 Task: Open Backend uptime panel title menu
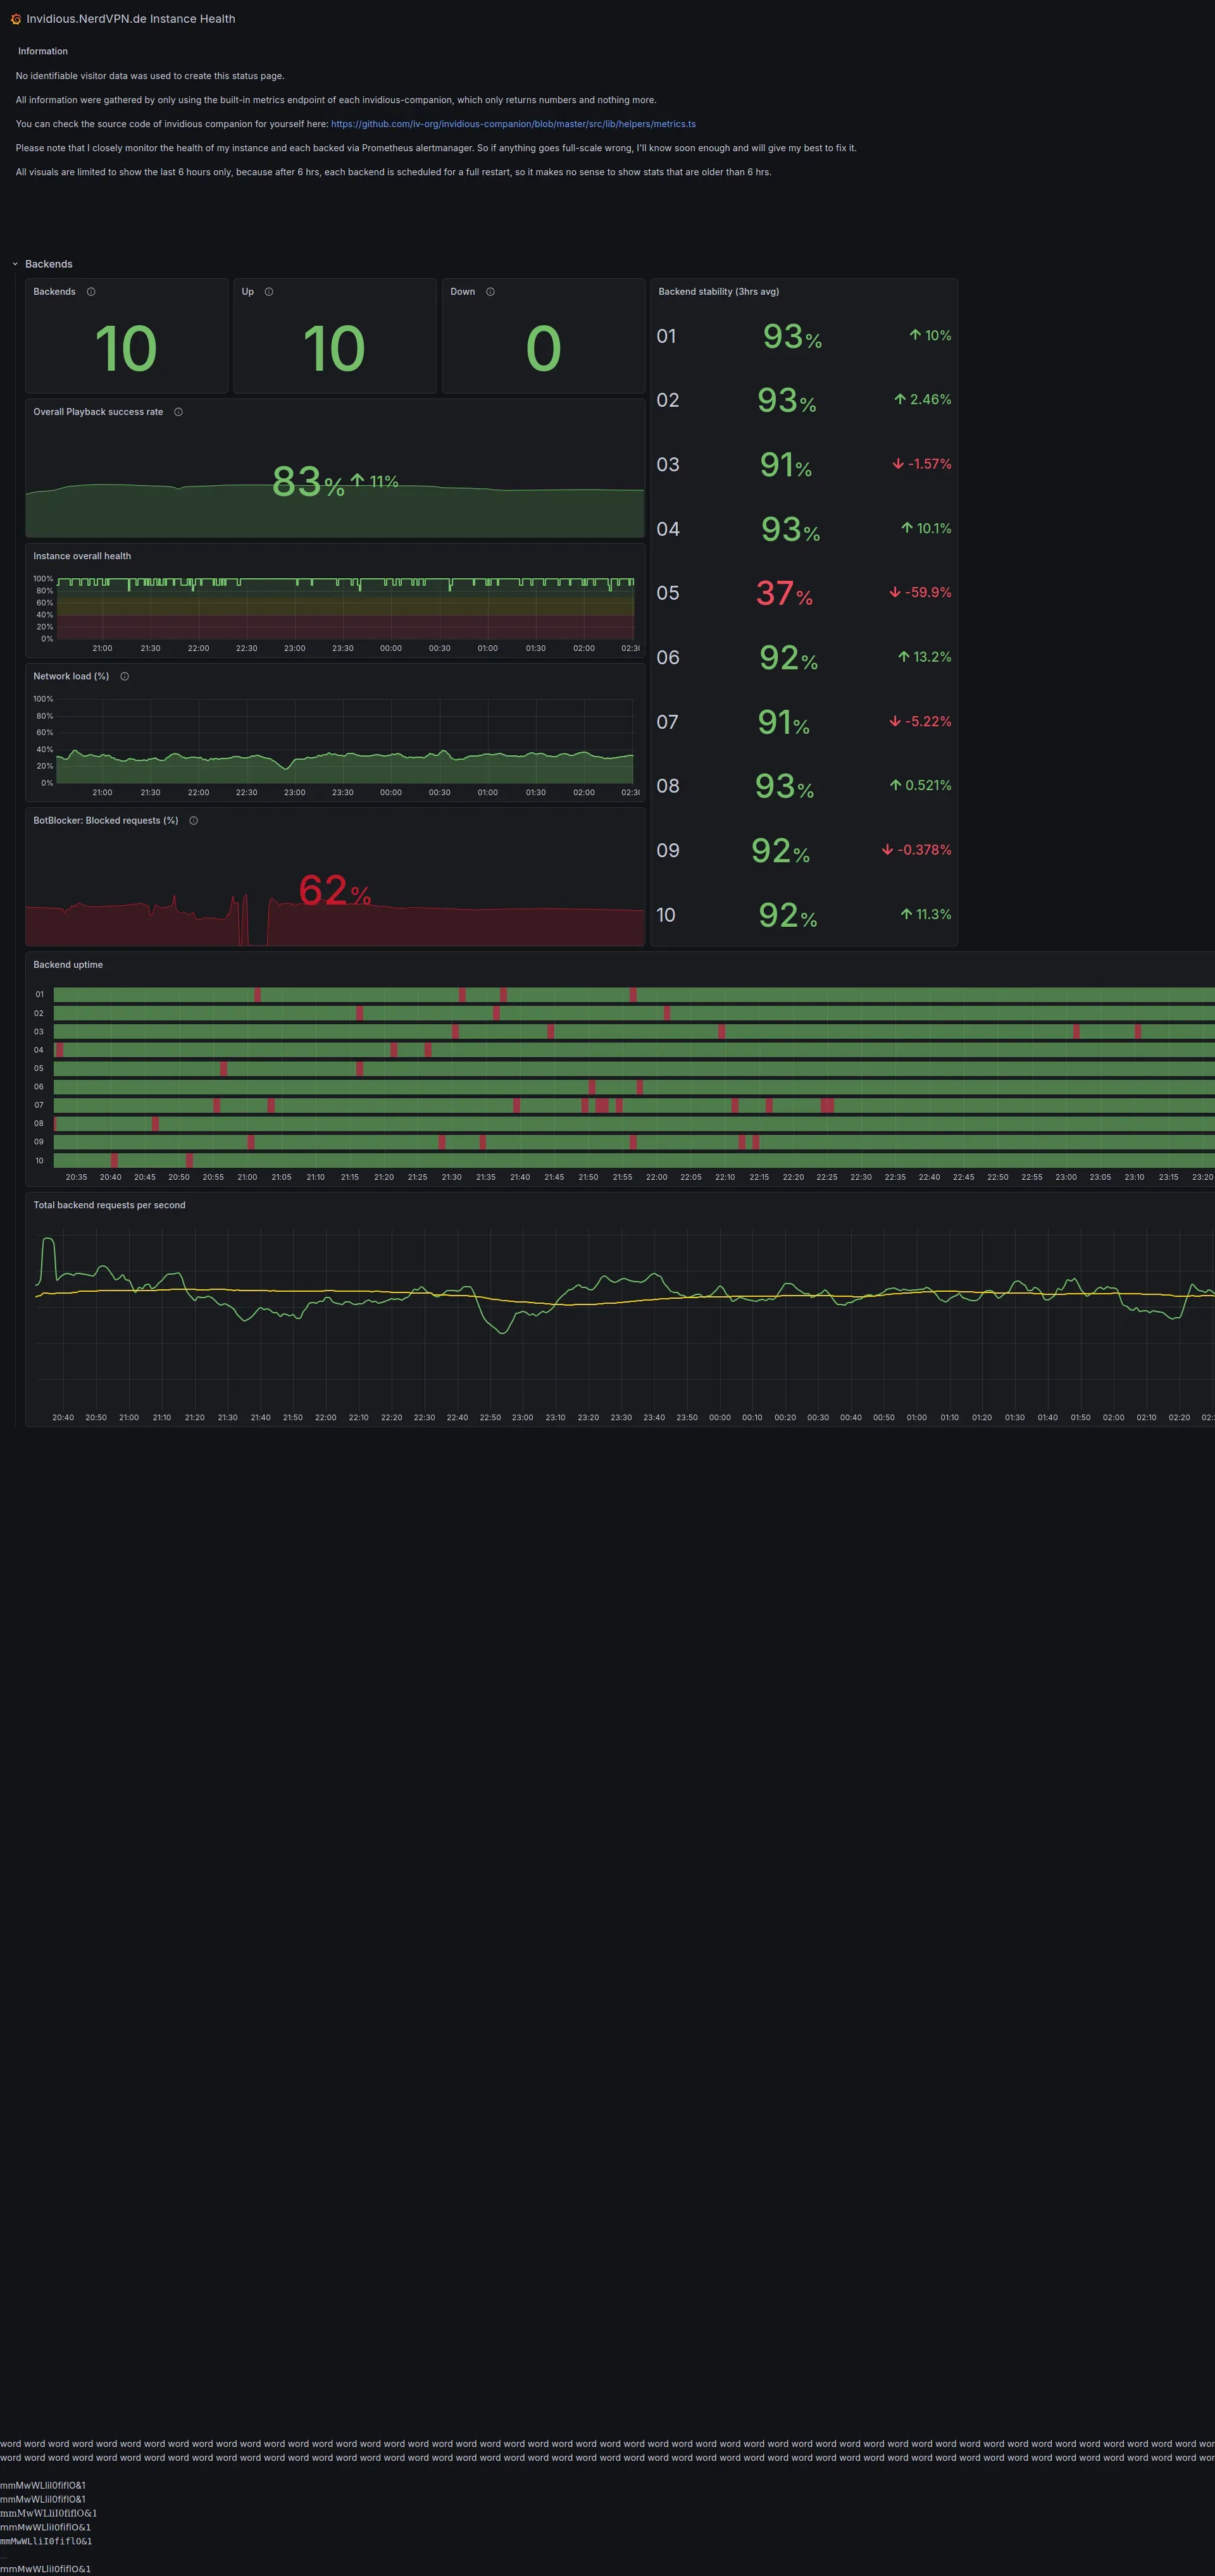point(68,965)
